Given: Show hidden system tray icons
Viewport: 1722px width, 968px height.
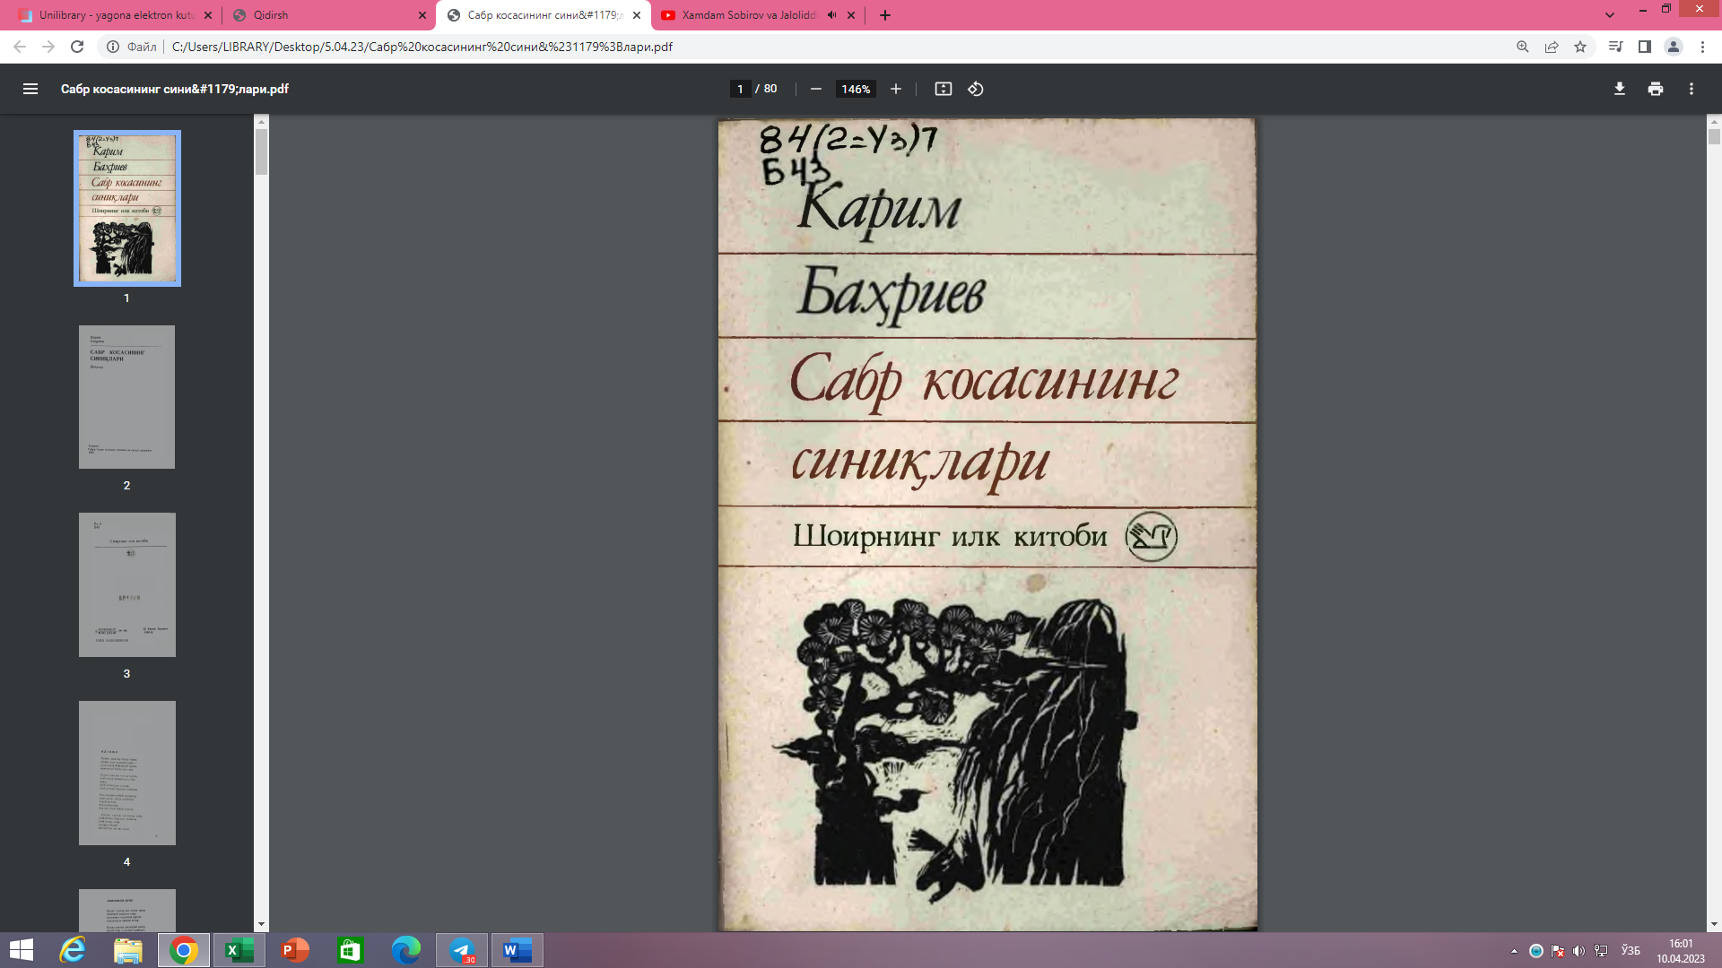Looking at the screenshot, I should click(1514, 951).
